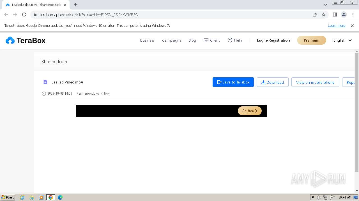
Task: Click the Premium button
Action: (312, 40)
